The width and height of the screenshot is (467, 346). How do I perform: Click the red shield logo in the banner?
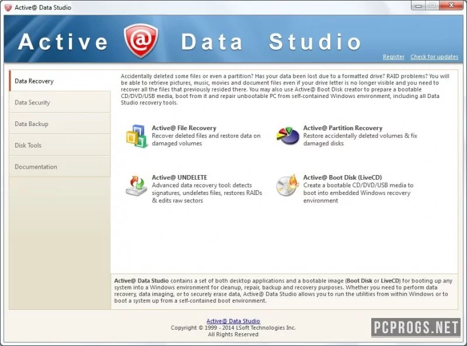(x=141, y=41)
